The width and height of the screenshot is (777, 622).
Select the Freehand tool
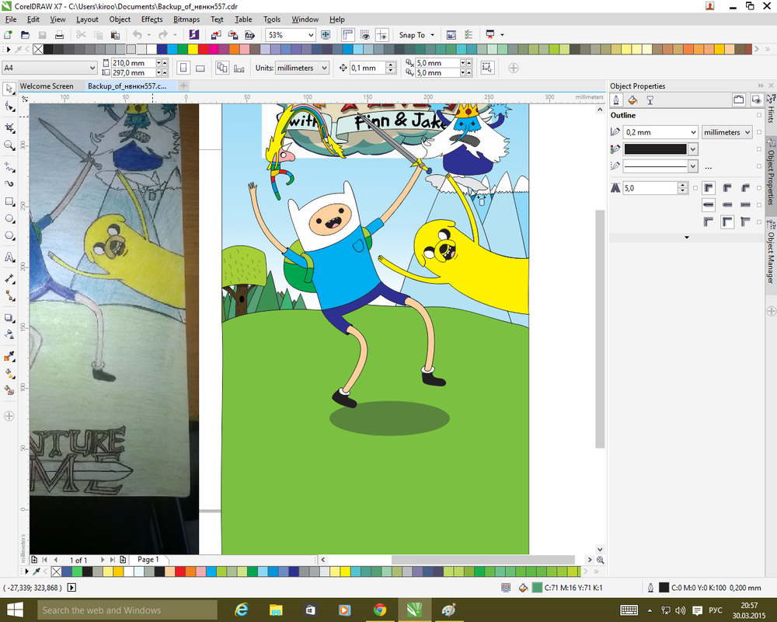(9, 166)
